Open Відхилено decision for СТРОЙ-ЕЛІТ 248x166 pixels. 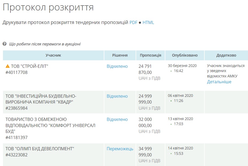(117, 66)
